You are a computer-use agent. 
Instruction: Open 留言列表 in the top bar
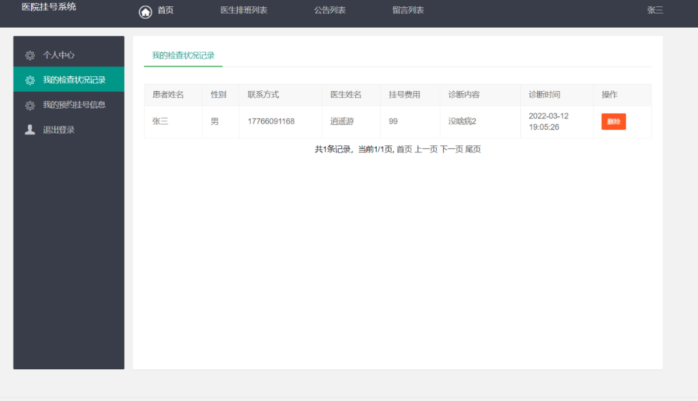408,10
